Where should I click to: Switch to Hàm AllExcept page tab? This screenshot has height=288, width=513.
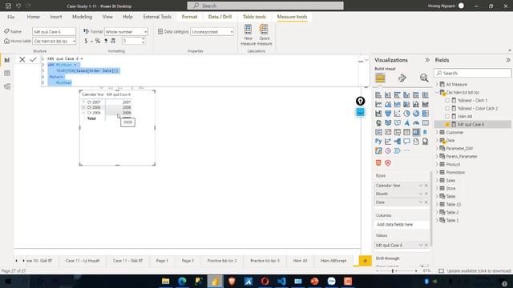pos(333,261)
